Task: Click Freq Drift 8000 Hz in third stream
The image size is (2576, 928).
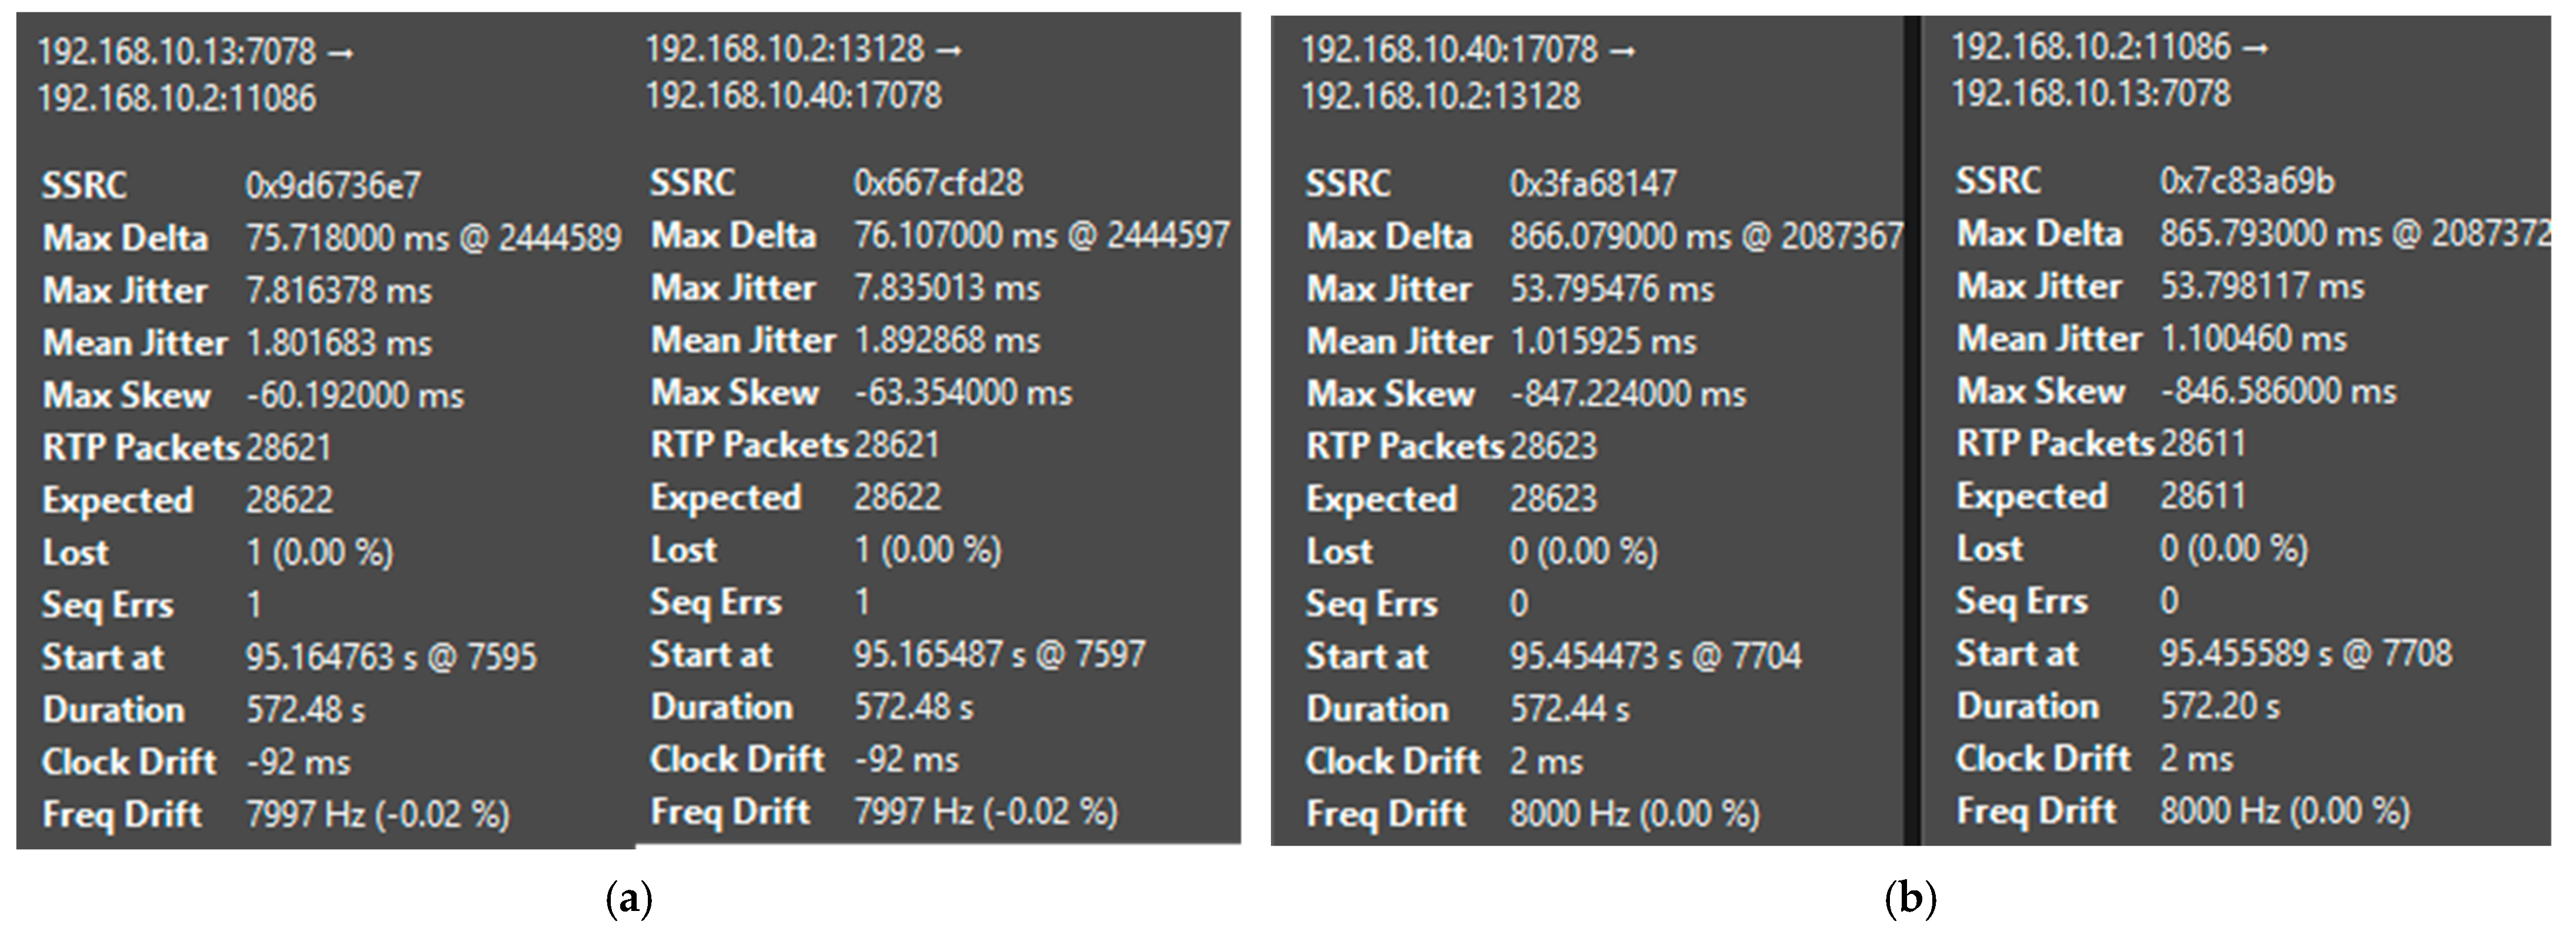Action: (x=1634, y=813)
